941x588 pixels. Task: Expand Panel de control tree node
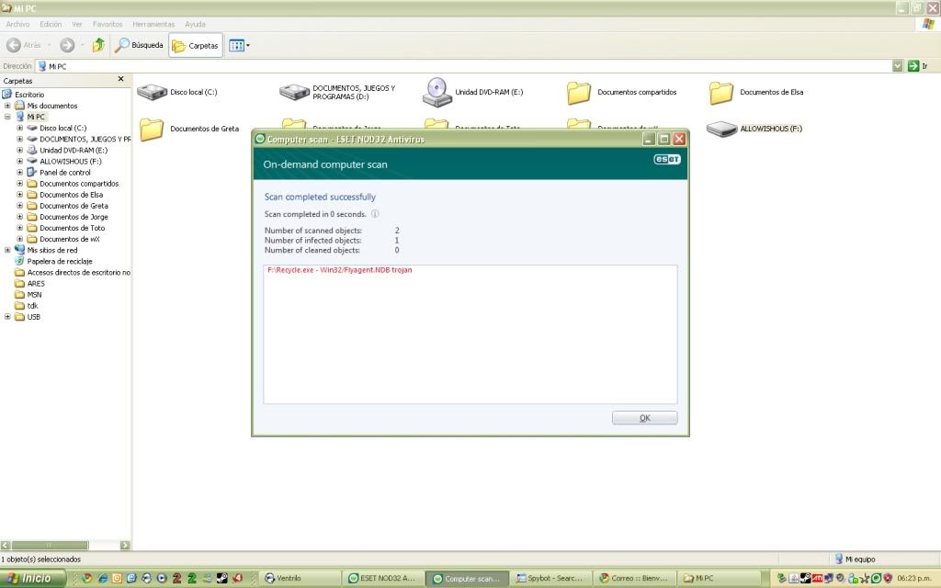coord(20,172)
